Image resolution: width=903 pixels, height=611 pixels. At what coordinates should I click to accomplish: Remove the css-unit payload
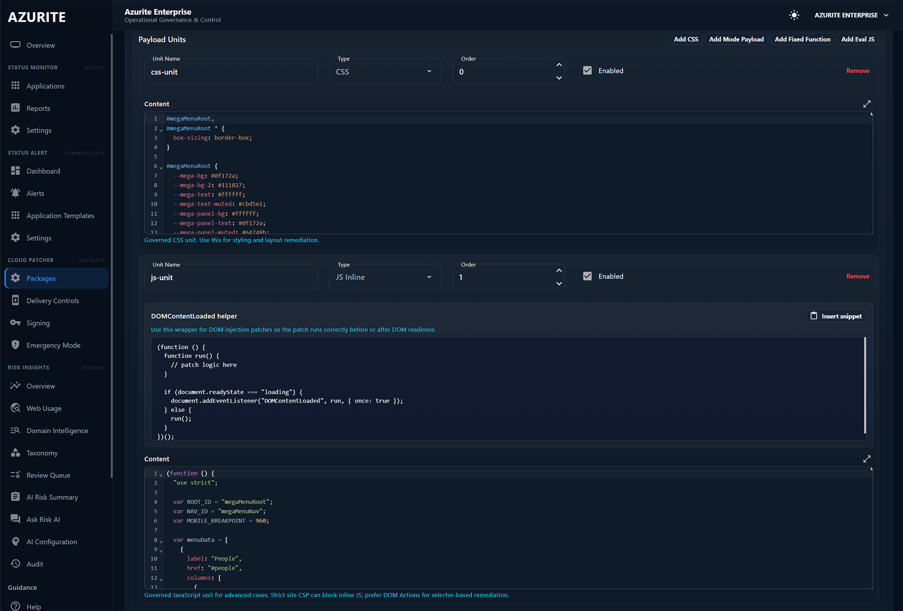point(857,70)
